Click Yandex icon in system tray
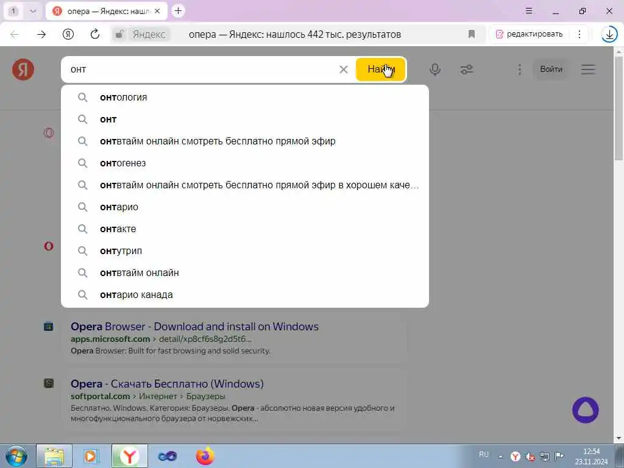The image size is (624, 468). pyautogui.click(x=516, y=456)
